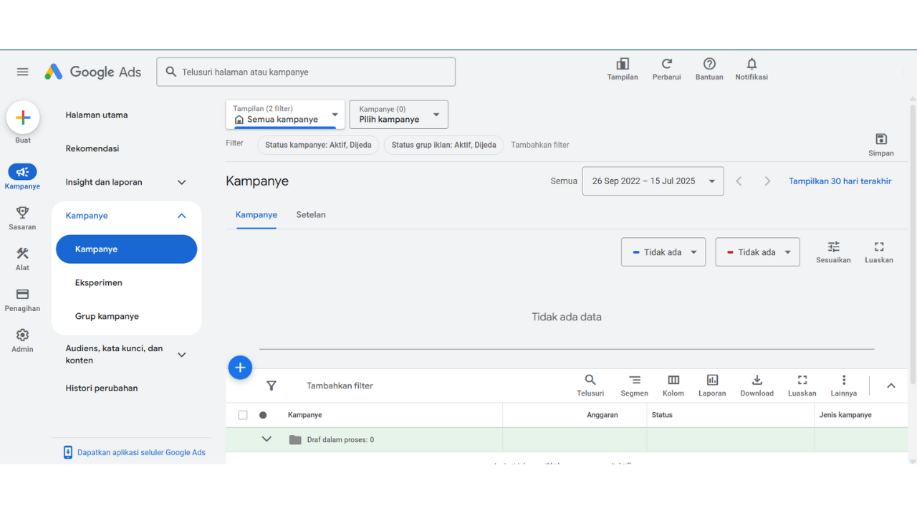
Task: Collapse the table toolbar with the chevron
Action: 891,385
